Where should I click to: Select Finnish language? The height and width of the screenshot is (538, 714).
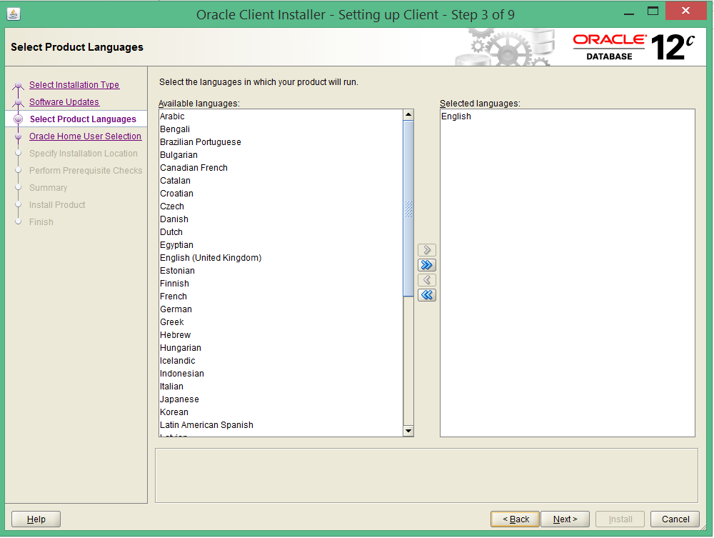coord(281,284)
